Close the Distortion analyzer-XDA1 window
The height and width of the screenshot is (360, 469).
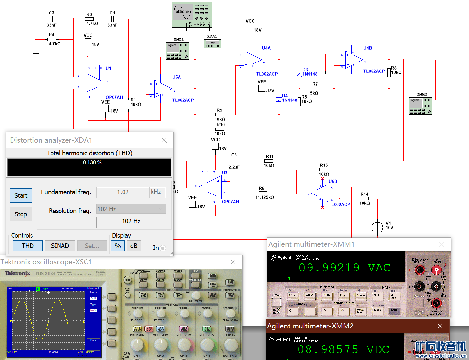coord(164,140)
